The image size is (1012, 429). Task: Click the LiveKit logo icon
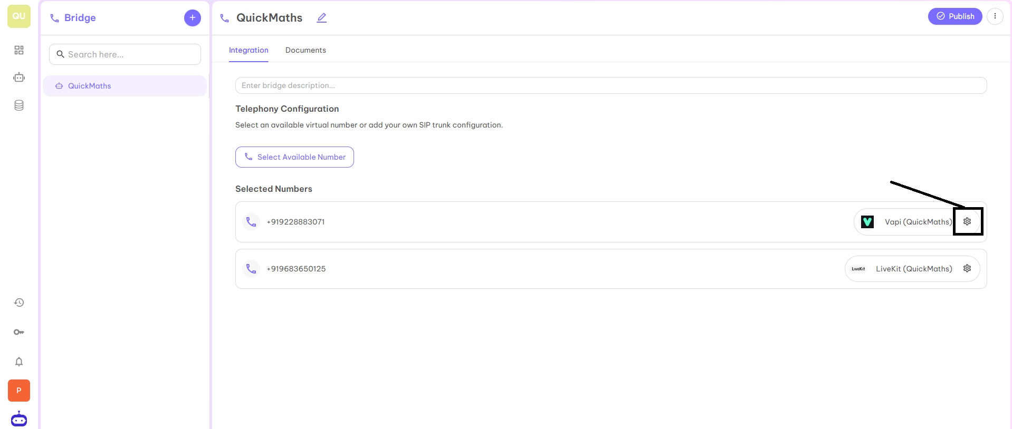click(858, 269)
